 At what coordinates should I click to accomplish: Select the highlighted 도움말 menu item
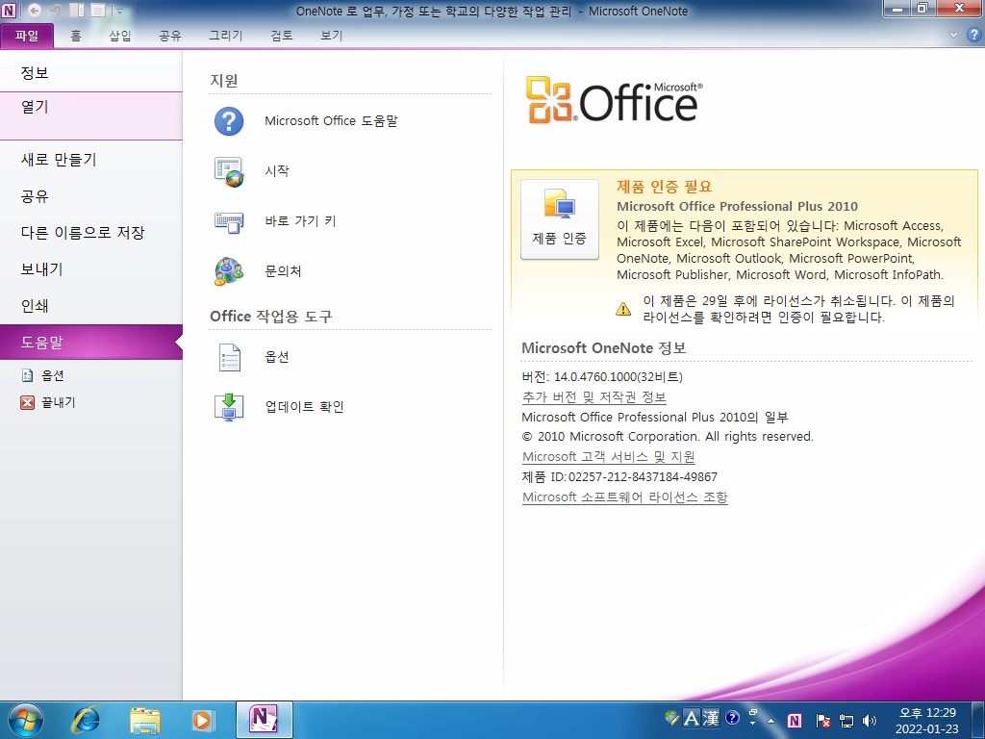tap(91, 343)
